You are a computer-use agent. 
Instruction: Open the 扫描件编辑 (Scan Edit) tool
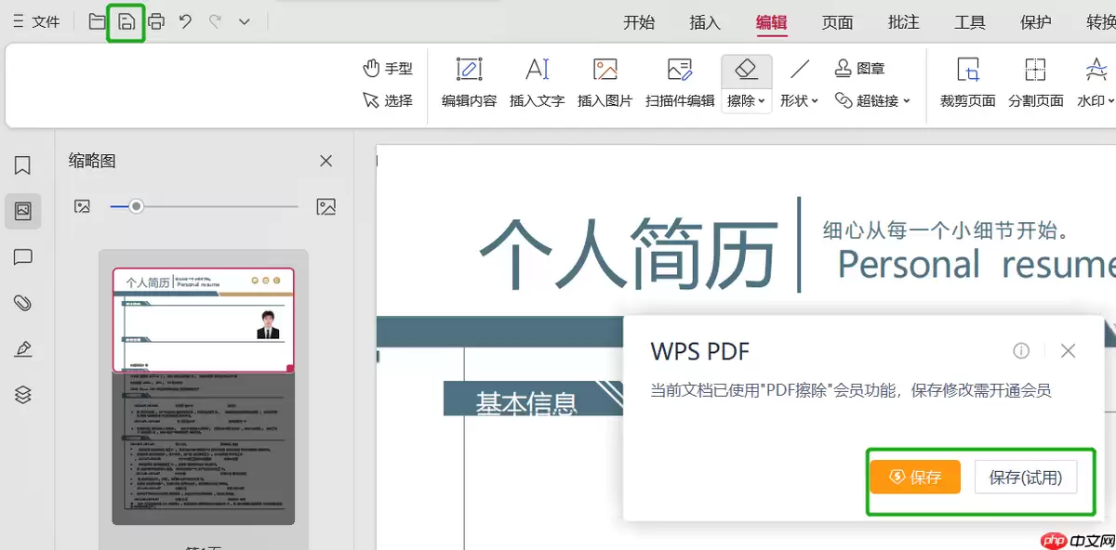[x=678, y=82]
